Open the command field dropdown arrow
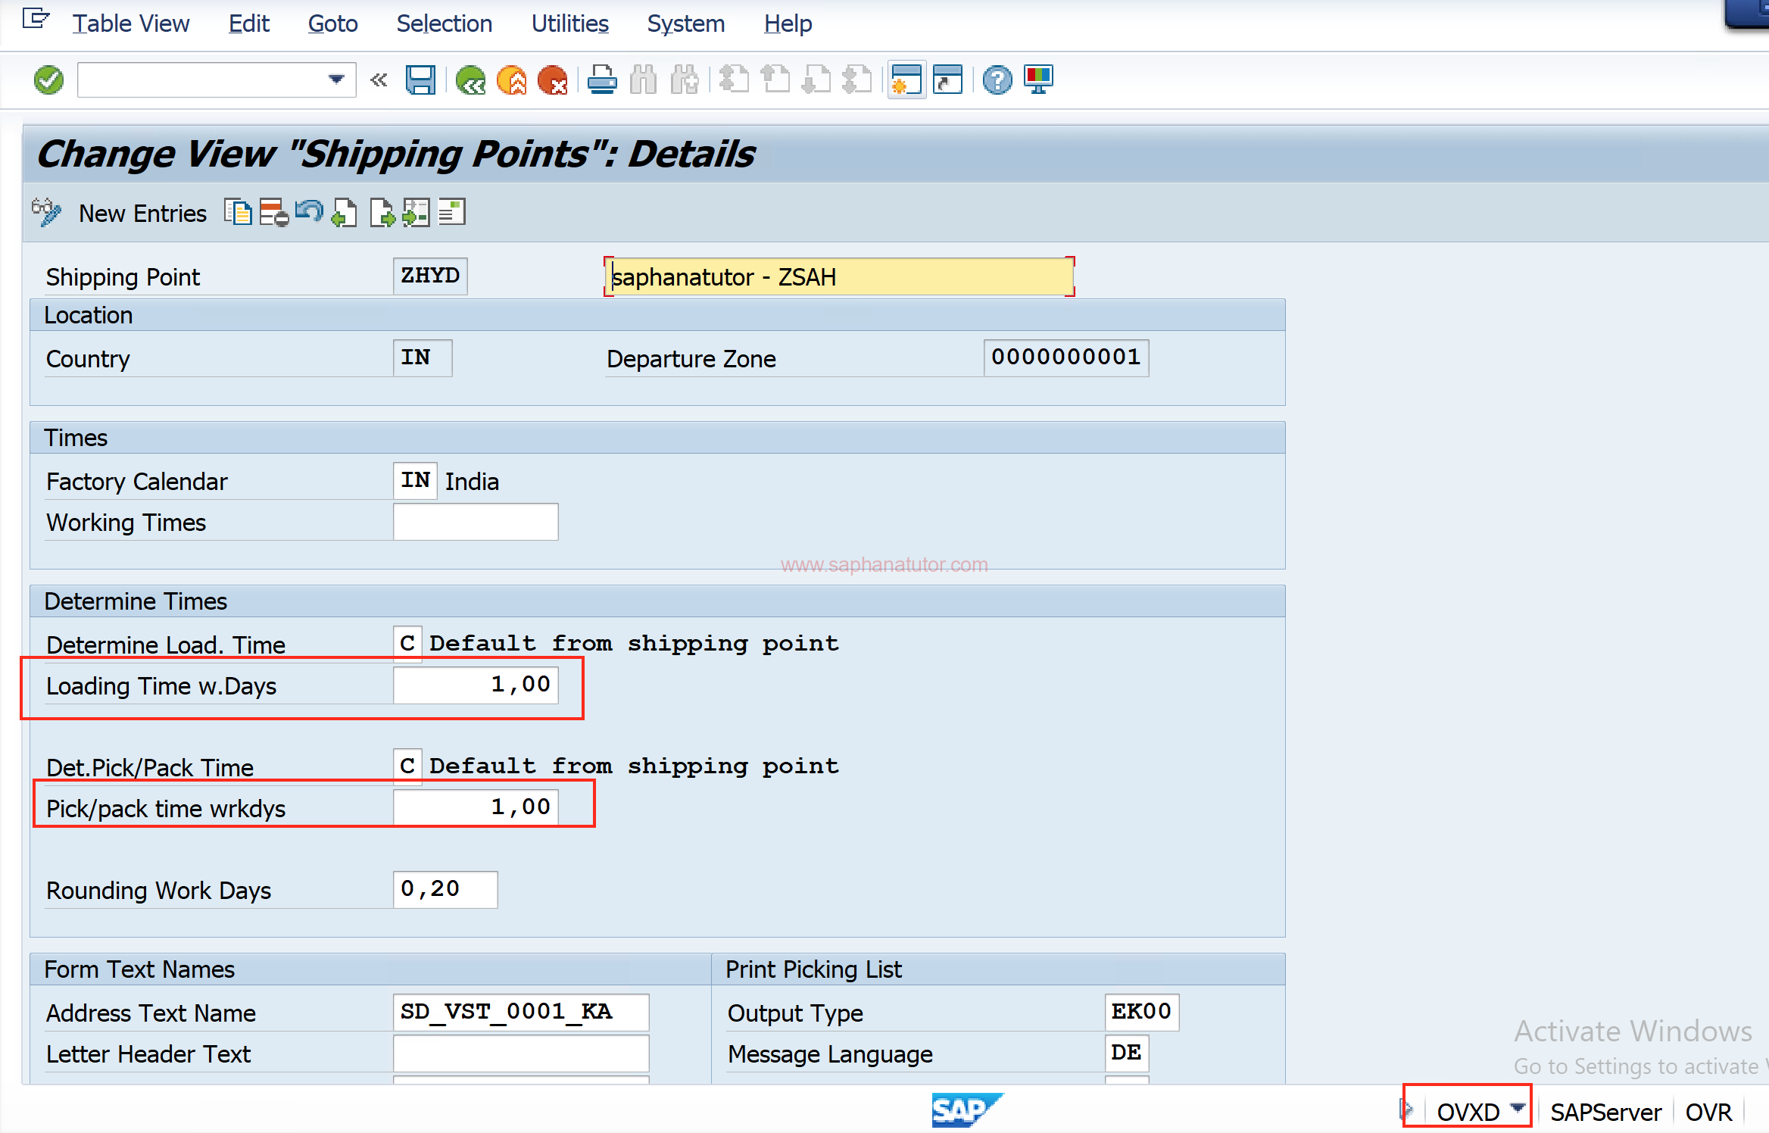This screenshot has width=1769, height=1133. 335,80
